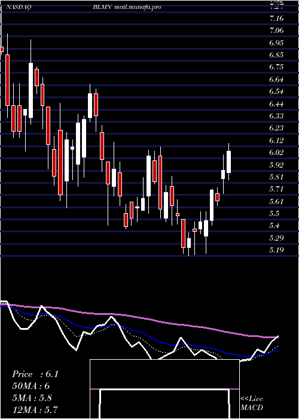
Task: Click the 6.85 price axis label
Action: coord(276,55)
